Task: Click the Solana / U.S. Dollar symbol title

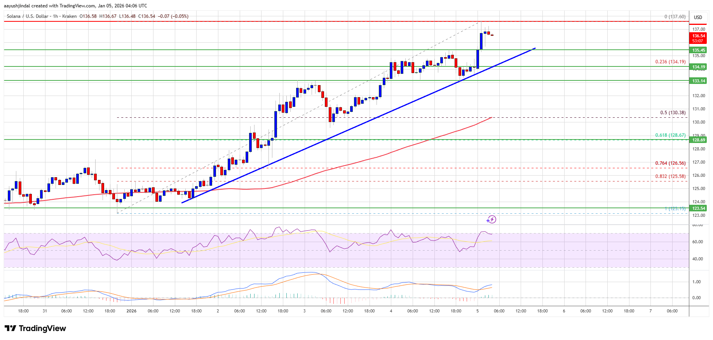Action: (x=27, y=16)
